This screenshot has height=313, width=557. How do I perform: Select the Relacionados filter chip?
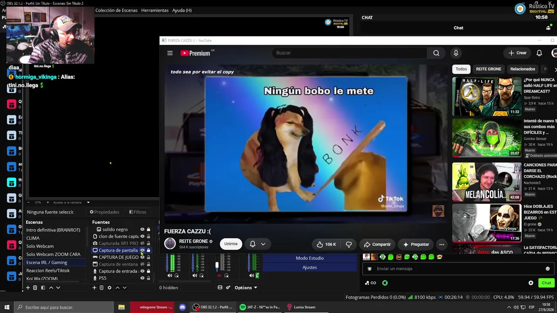(x=523, y=69)
